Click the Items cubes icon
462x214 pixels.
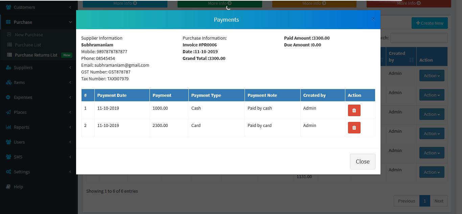[8, 83]
